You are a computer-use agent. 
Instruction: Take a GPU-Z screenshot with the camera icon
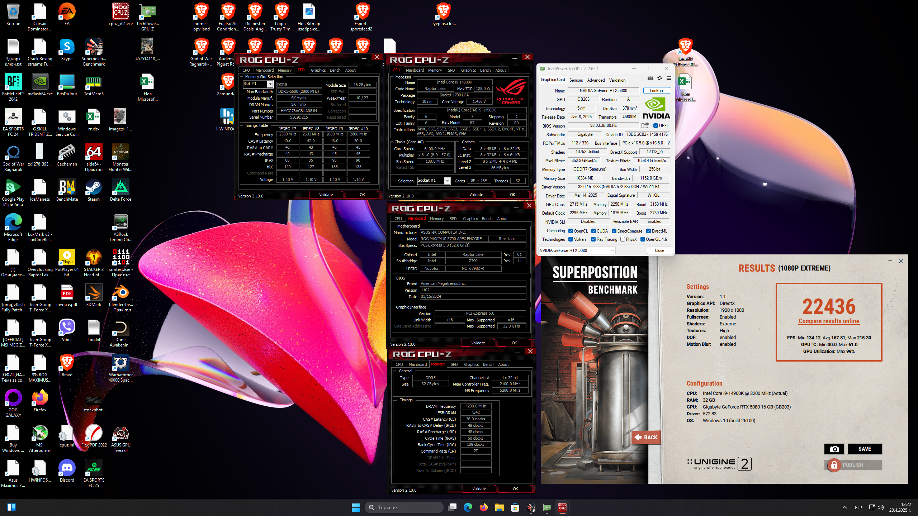click(x=650, y=78)
